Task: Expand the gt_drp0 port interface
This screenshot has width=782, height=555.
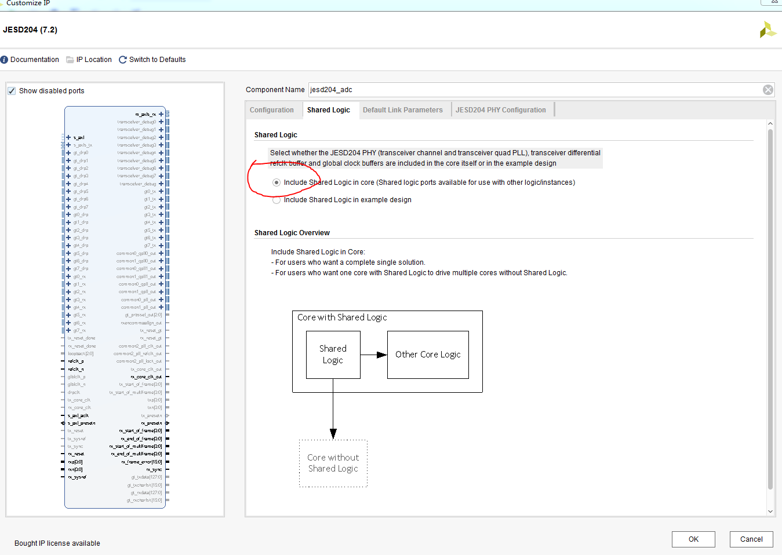Action: click(68, 153)
